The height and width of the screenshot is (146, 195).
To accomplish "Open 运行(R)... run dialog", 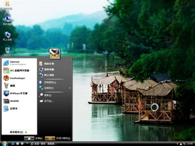I will tap(55, 101).
